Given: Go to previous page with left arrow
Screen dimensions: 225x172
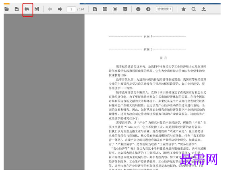Looking at the screenshot, I should (50, 9).
